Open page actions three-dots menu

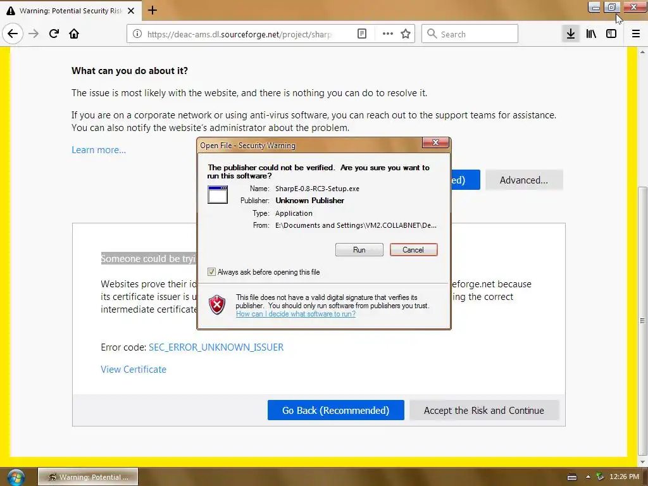point(387,34)
